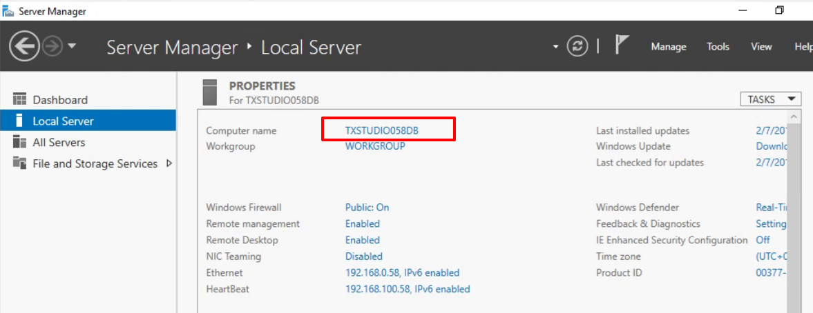Click the TXSTUDIO058DB computer name link
This screenshot has height=313, width=813.
coord(381,131)
